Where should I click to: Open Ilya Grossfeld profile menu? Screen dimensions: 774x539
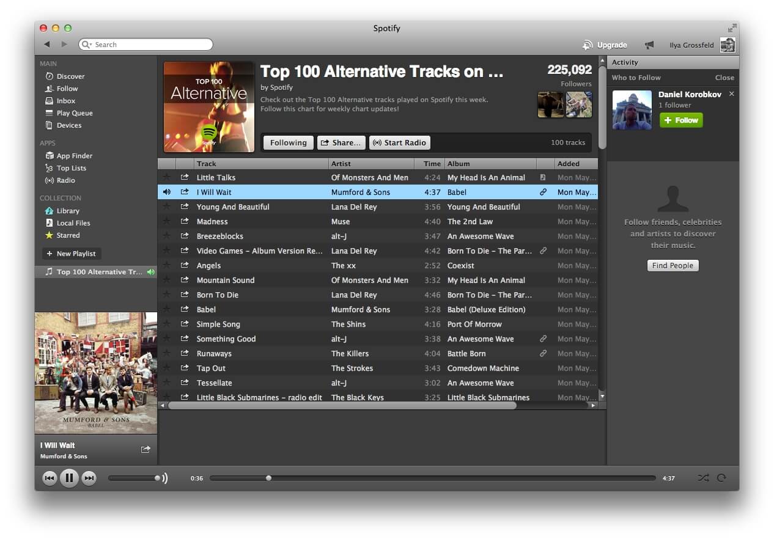point(702,45)
